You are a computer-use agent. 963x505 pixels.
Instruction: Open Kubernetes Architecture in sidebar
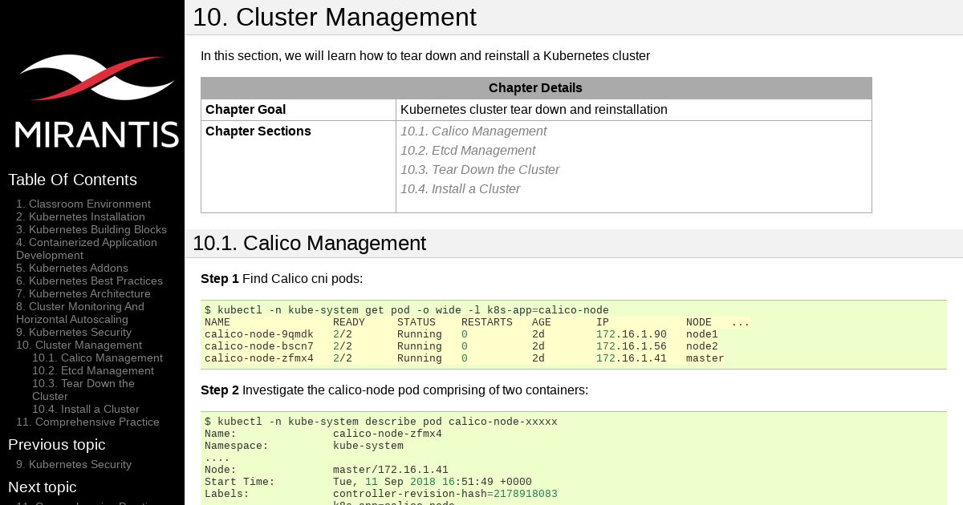click(x=83, y=293)
